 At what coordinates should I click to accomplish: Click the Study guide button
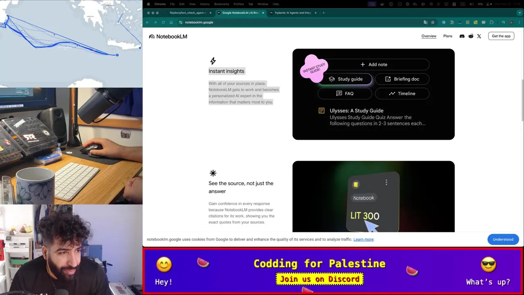pos(345,79)
